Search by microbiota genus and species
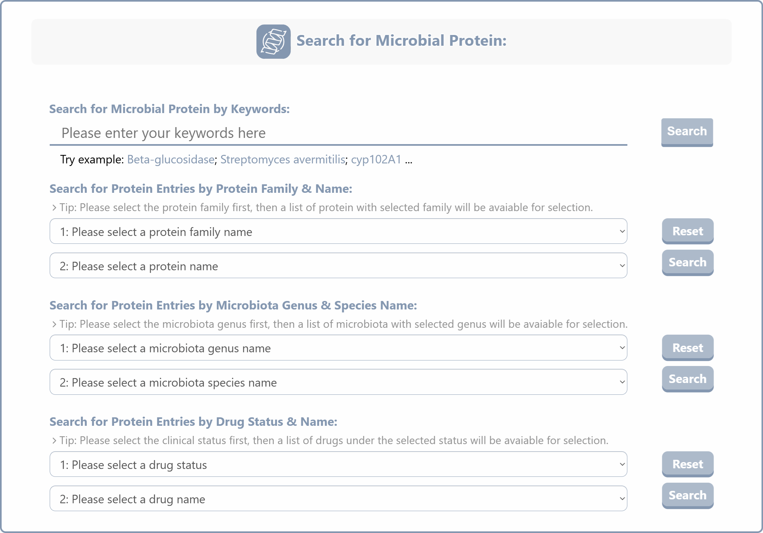Viewport: 763px width, 533px height. (x=687, y=379)
